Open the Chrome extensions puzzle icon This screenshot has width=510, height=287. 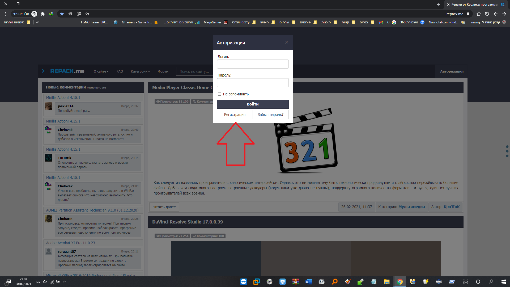tap(43, 14)
